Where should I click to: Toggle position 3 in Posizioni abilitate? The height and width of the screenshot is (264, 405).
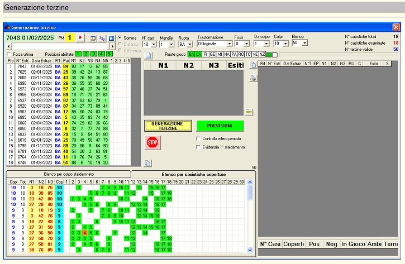pyautogui.click(x=93, y=54)
